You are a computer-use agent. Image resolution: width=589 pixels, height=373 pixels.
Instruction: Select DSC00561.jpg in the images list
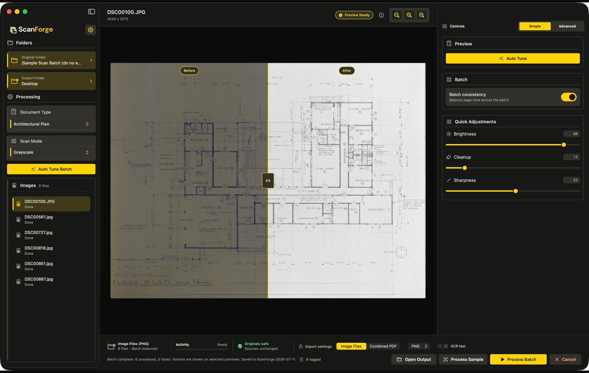pyautogui.click(x=51, y=219)
